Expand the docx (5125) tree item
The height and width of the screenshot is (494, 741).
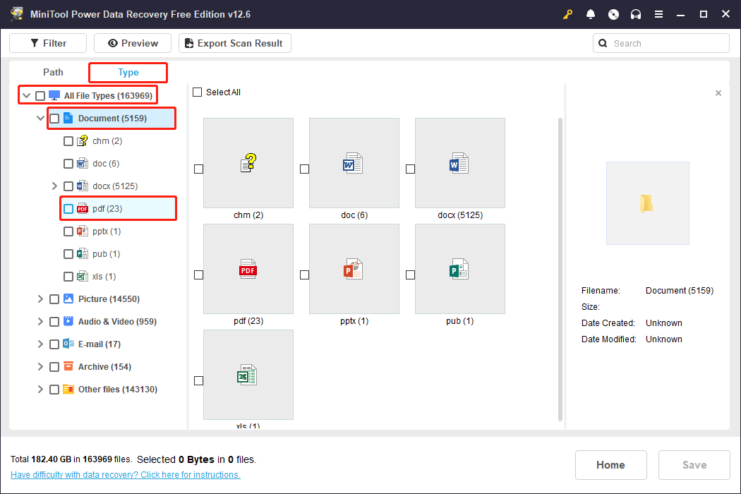(54, 186)
